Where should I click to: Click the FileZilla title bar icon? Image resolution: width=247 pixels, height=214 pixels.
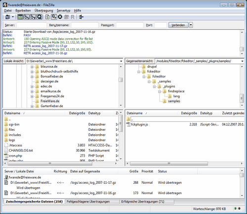point(5,5)
